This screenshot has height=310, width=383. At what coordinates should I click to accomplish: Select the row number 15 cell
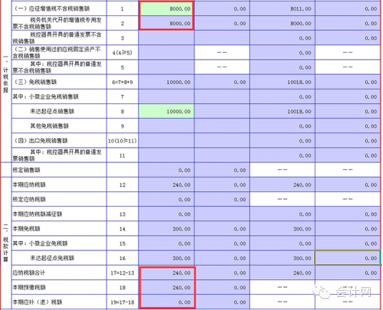click(x=123, y=243)
